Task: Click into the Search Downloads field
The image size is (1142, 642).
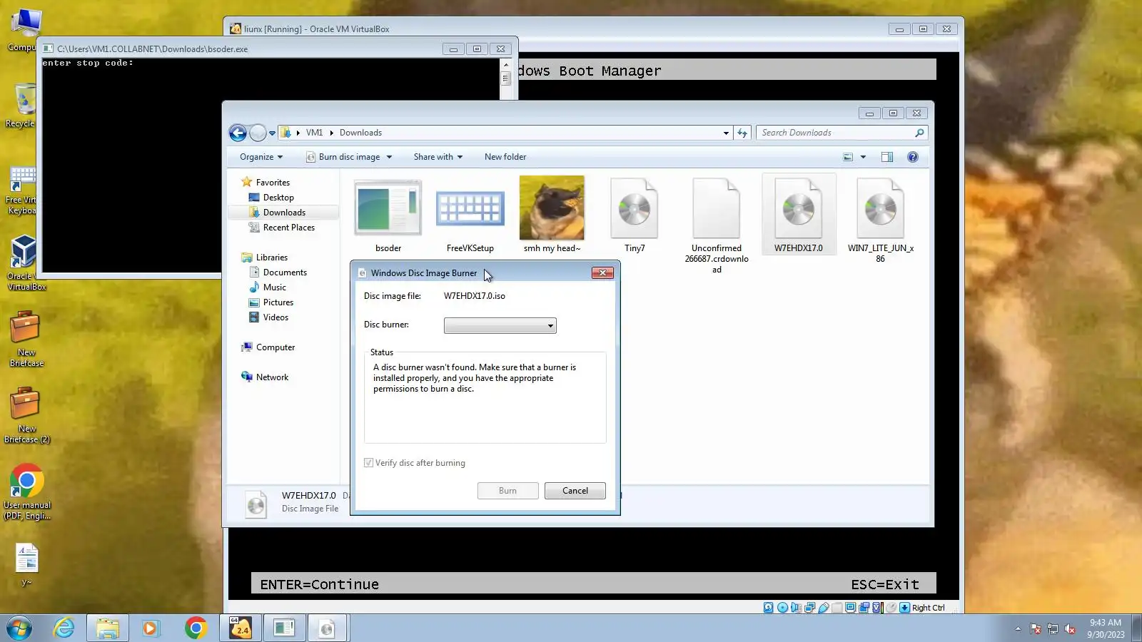Action: 837,133
